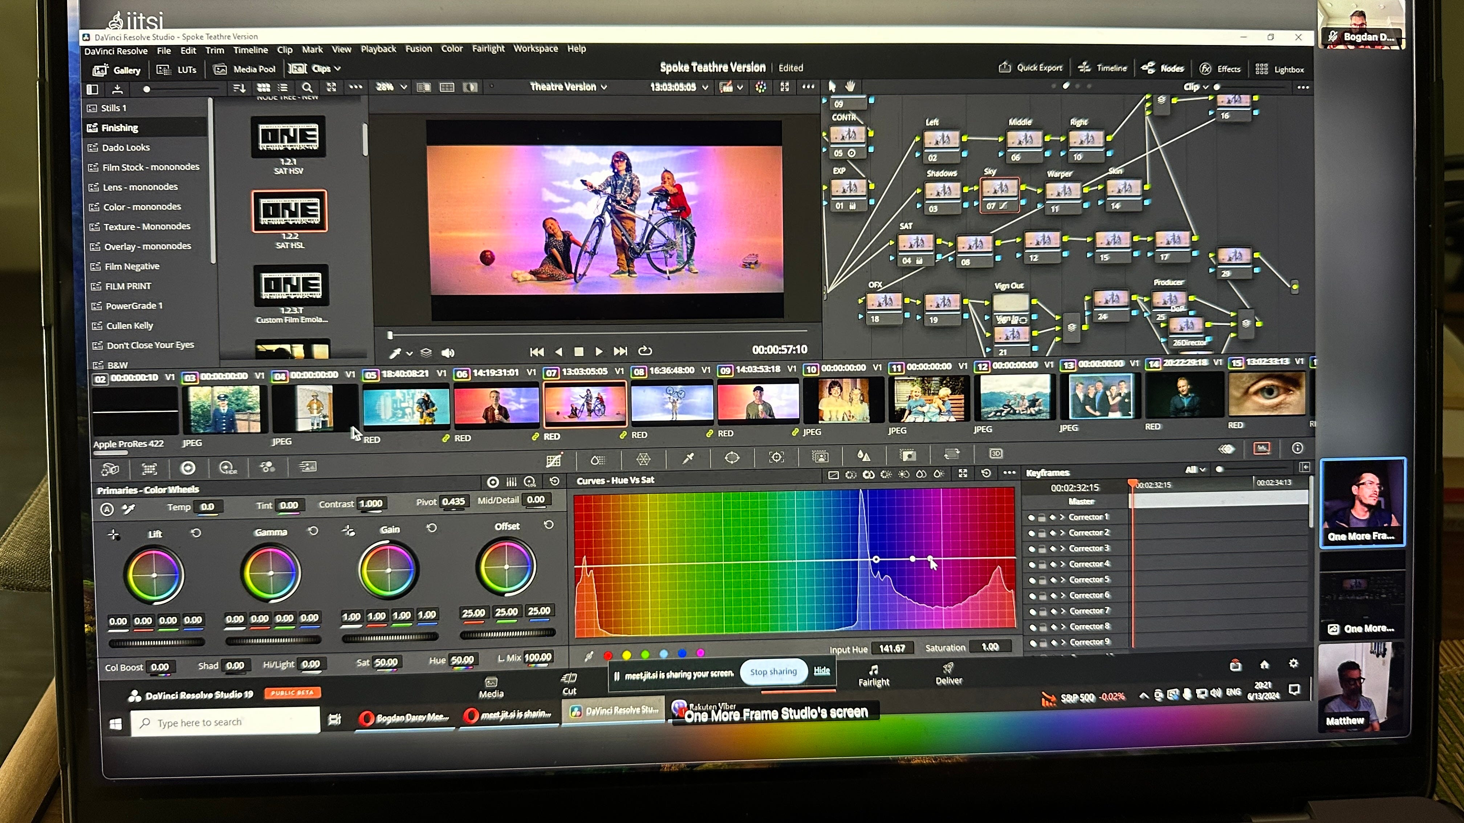Screen dimensions: 1464x823
Task: Reset the Gamma color wheel
Action: click(313, 531)
